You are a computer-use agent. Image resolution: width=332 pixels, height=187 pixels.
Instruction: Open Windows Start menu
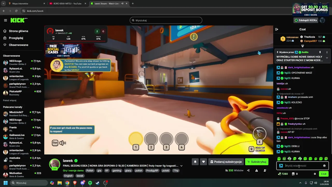click(5, 183)
